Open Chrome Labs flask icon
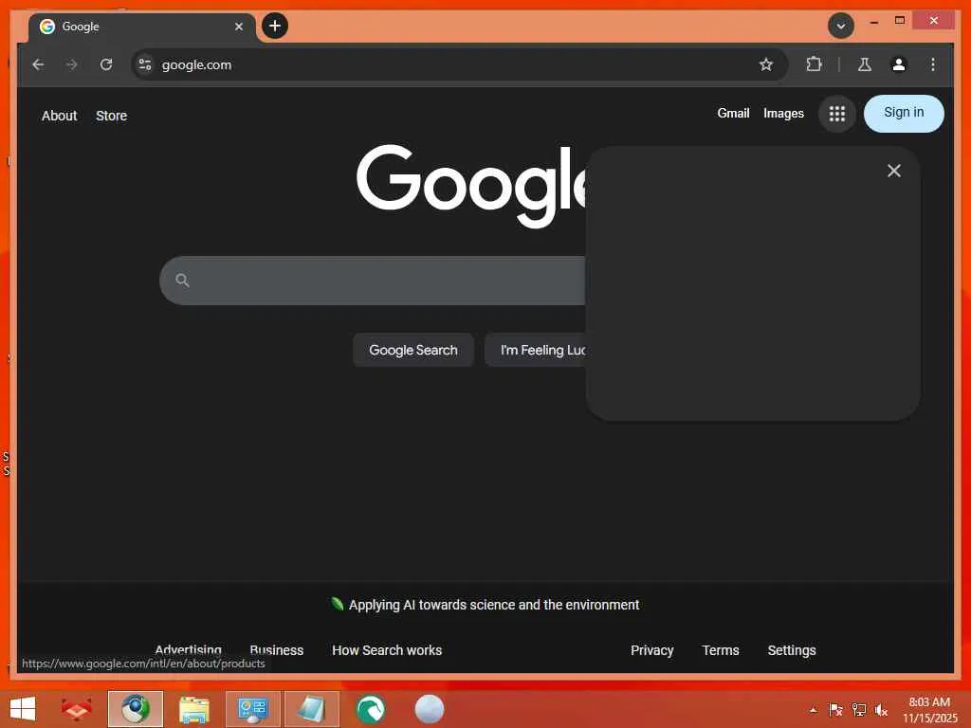Screen dimensions: 971x728 865,64
